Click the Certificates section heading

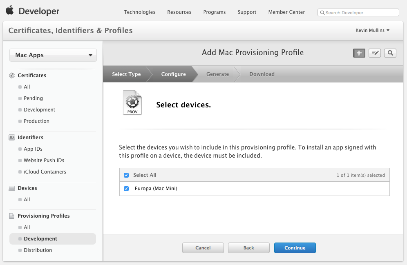tap(32, 76)
